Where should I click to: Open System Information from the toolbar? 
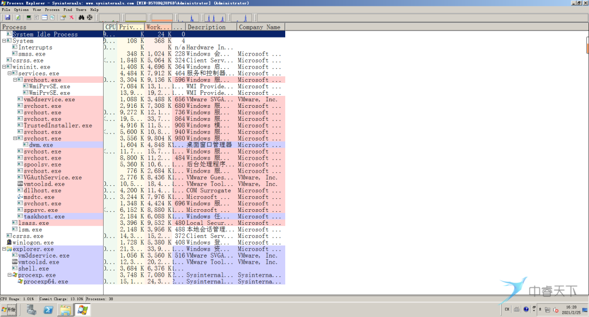(x=28, y=17)
